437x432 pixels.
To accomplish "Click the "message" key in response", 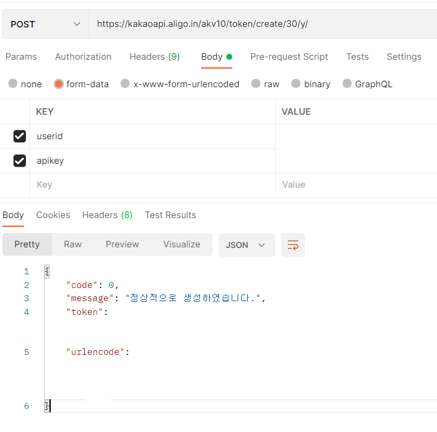I will coord(90,298).
